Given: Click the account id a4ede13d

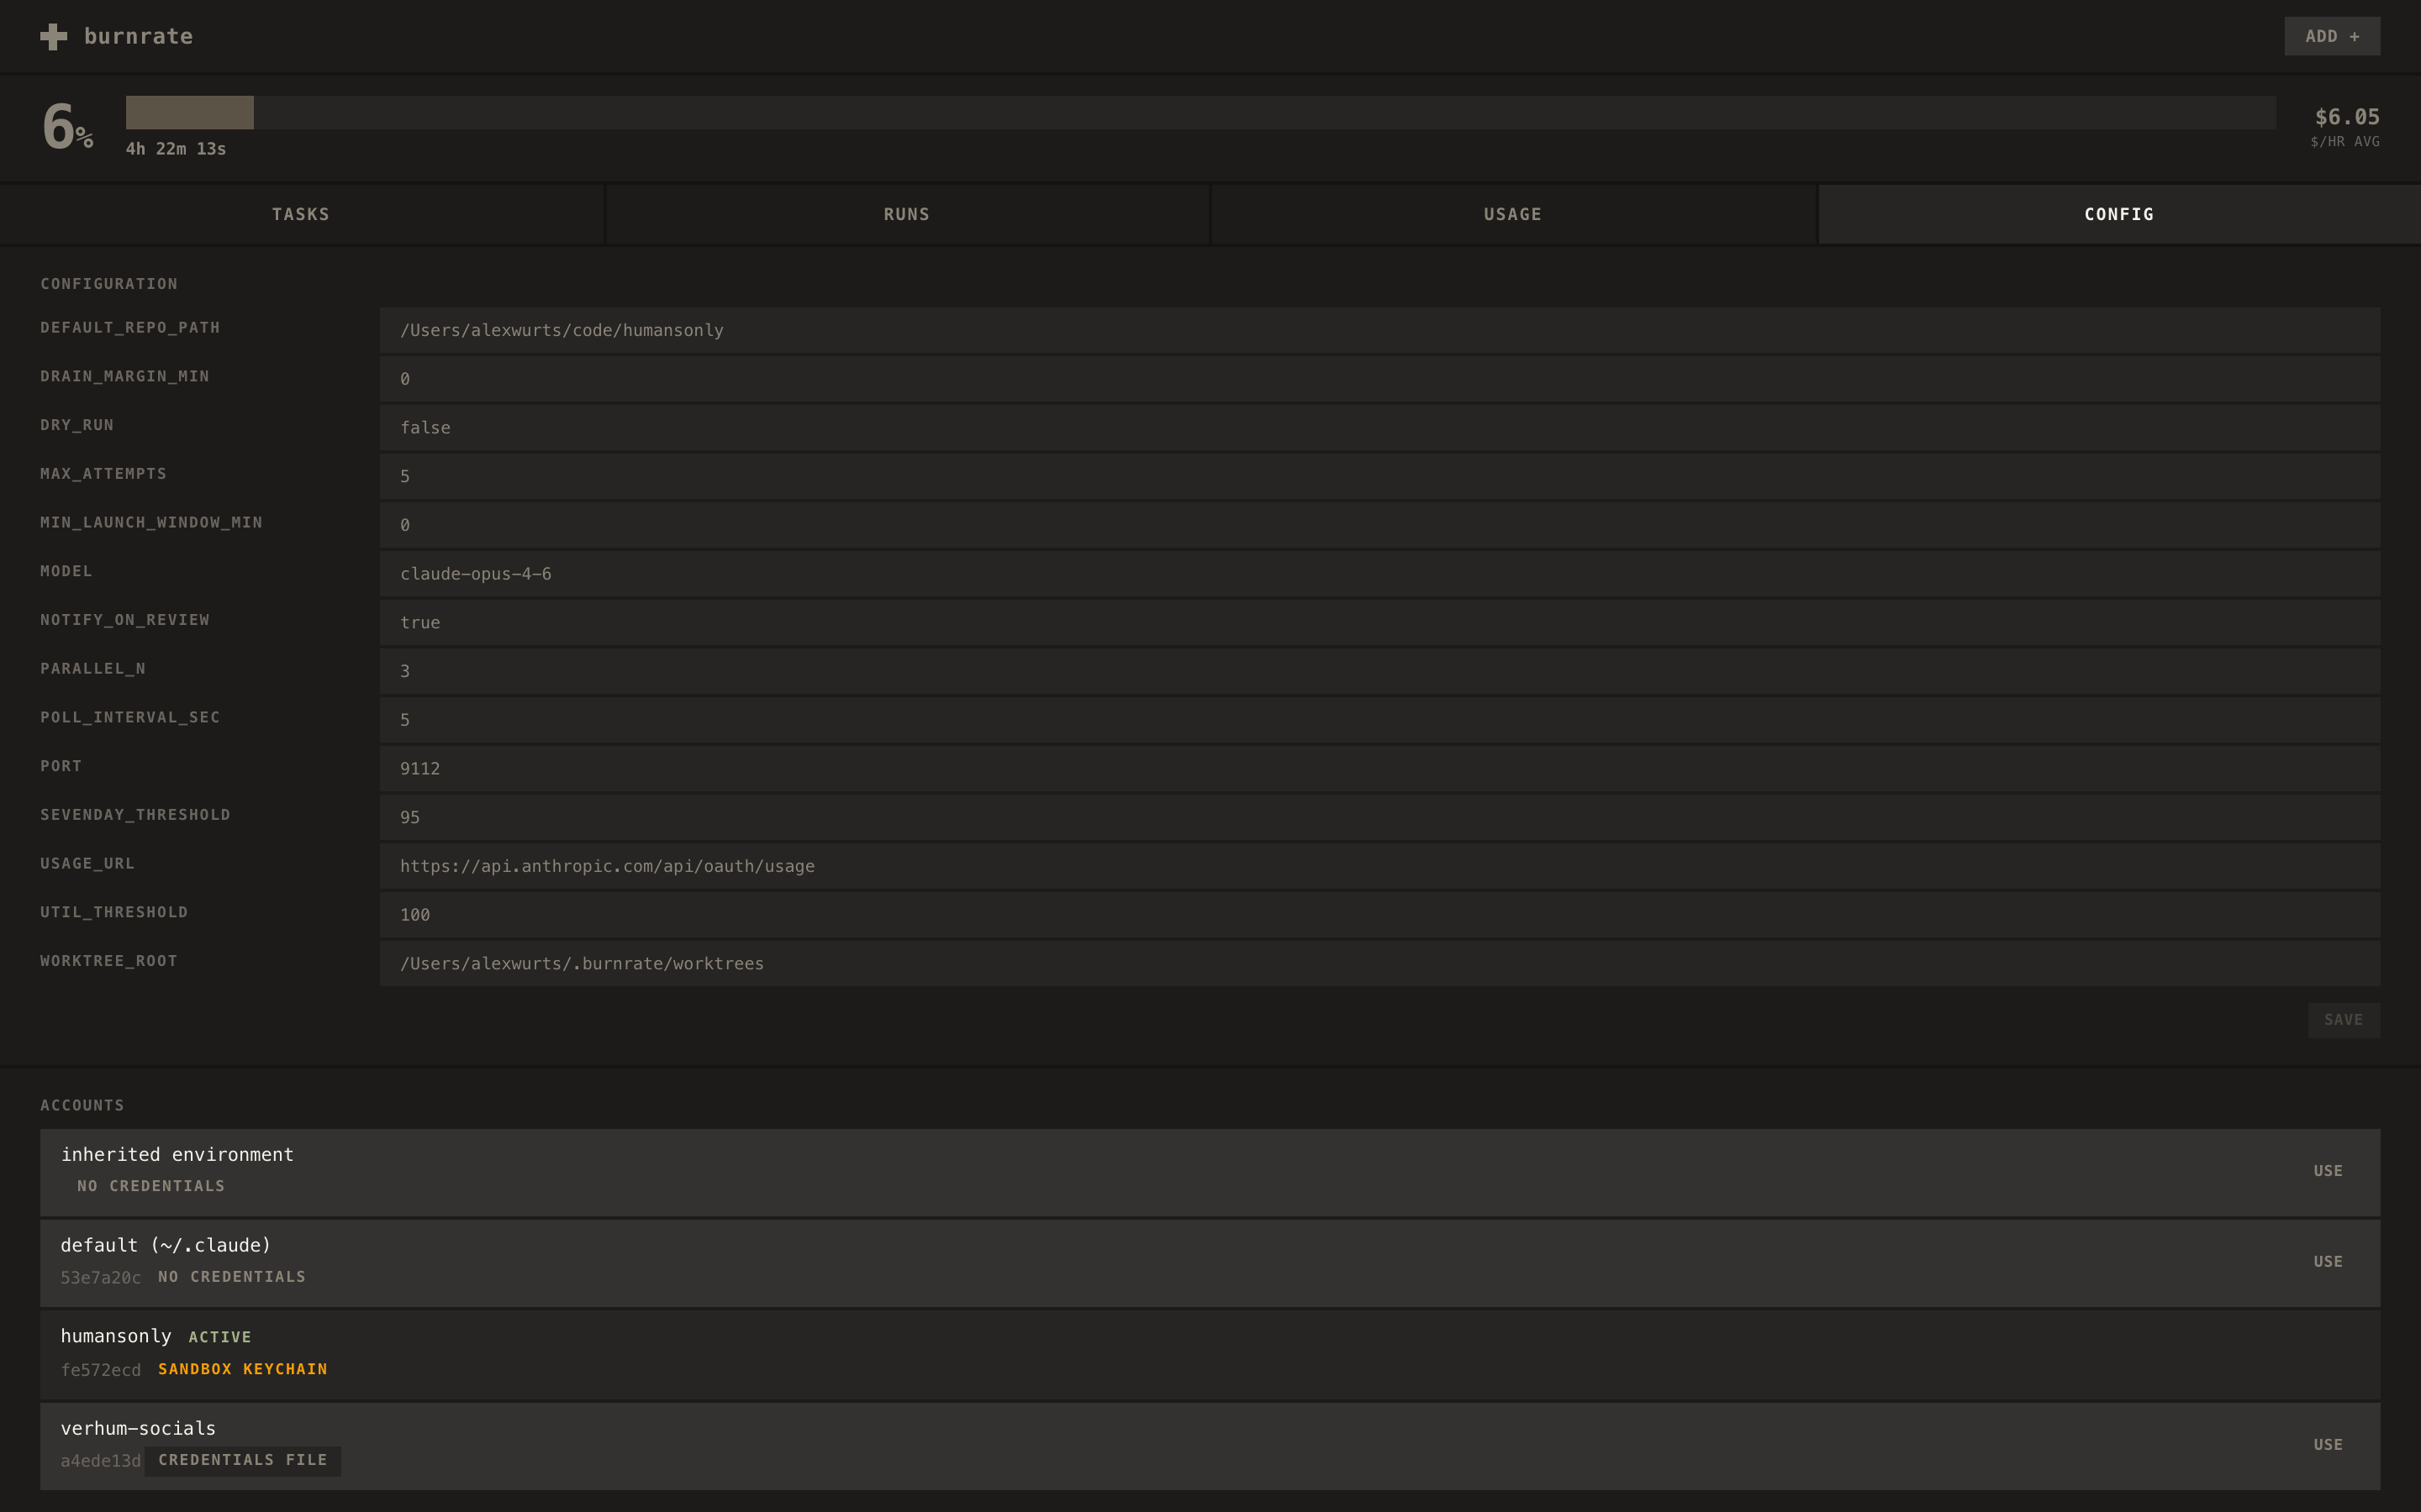Looking at the screenshot, I should tap(101, 1461).
